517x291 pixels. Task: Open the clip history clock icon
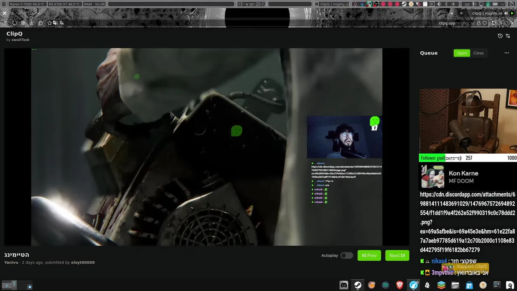pos(500,36)
